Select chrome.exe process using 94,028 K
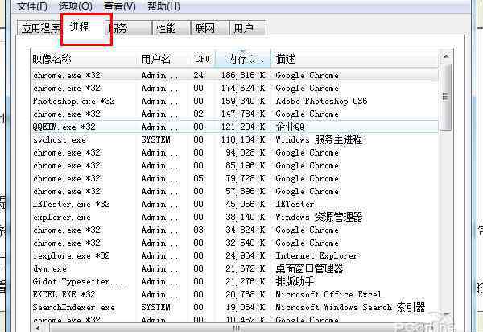Image resolution: width=483 pixels, height=332 pixels. pyautogui.click(x=235, y=152)
